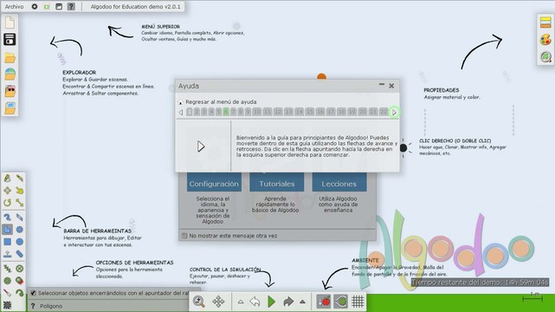This screenshot has width=555, height=312.
Task: Go to previous help page arrow
Action: point(181,113)
